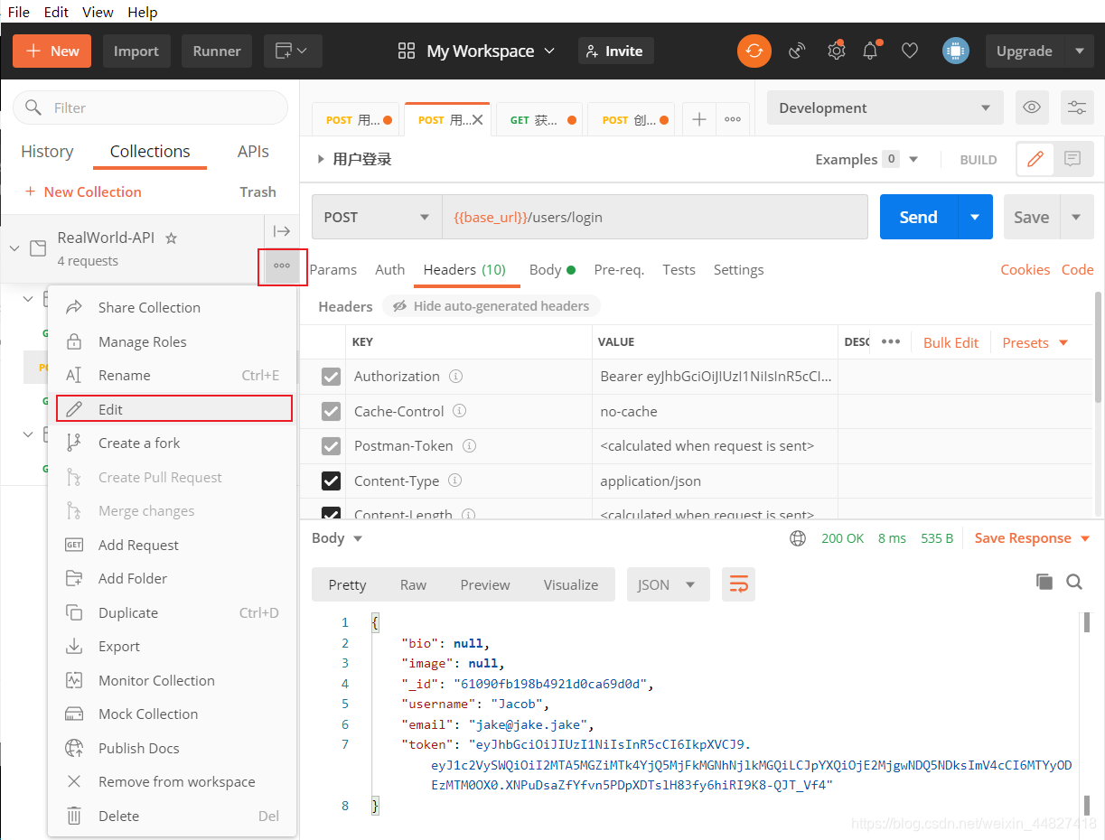Toggle the Postman-Token header checkbox
The height and width of the screenshot is (840, 1105).
point(331,446)
